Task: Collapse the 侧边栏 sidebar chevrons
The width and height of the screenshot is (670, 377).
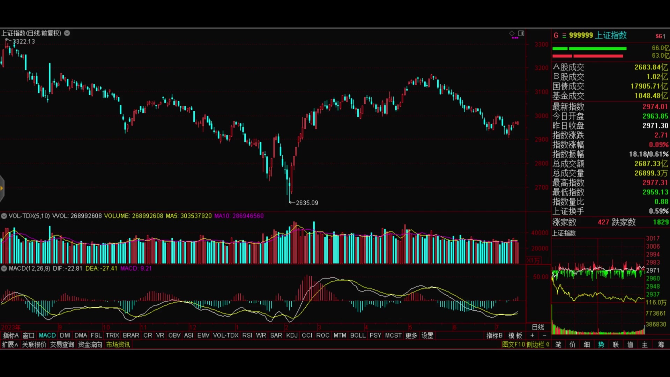Action: (x=548, y=345)
